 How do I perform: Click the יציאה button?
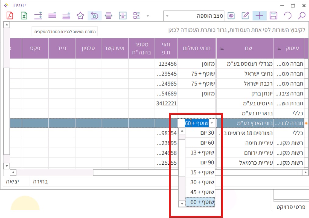tap(12, 182)
